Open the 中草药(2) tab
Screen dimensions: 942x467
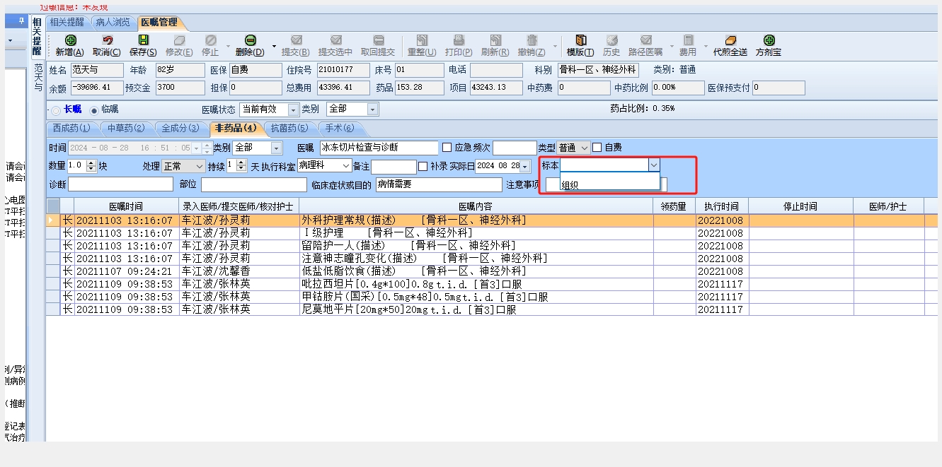(x=126, y=129)
